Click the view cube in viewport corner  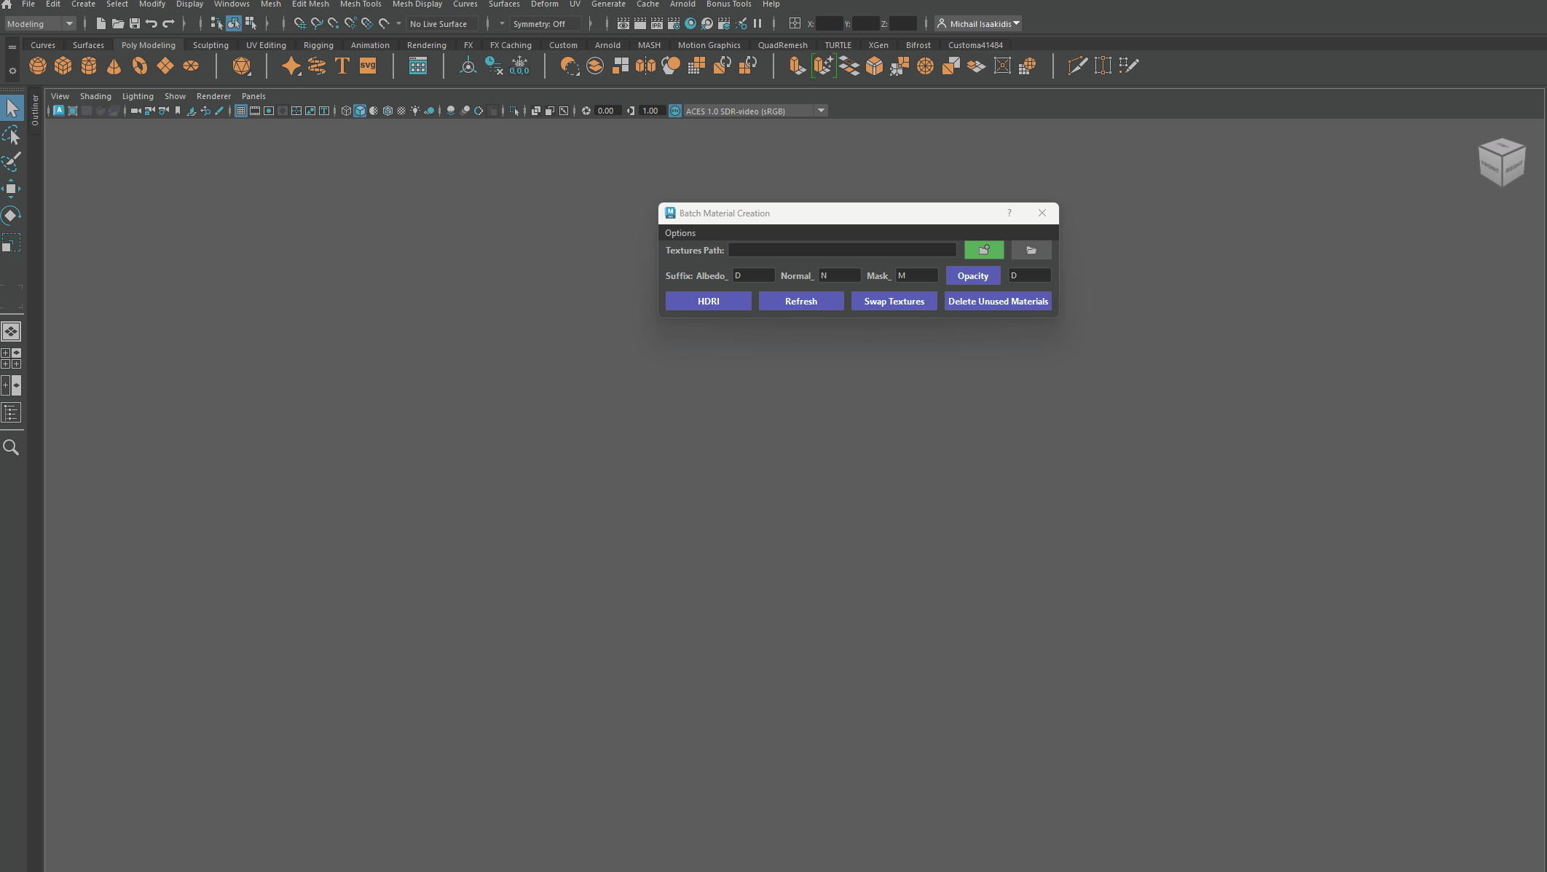pyautogui.click(x=1501, y=162)
